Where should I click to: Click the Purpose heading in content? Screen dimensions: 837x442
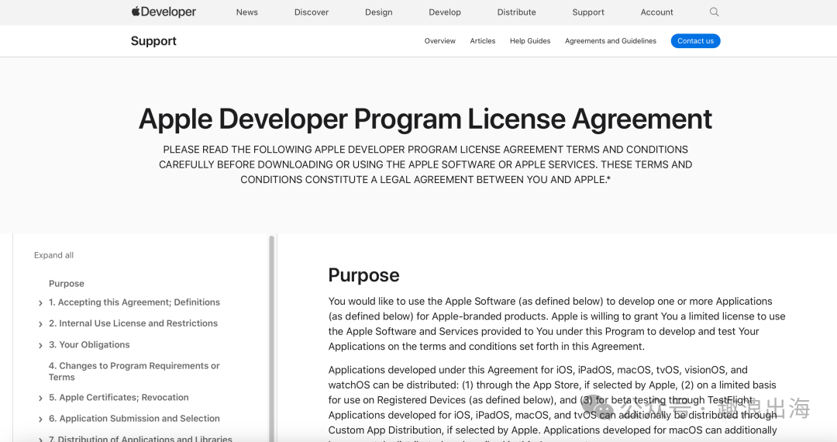[363, 275]
